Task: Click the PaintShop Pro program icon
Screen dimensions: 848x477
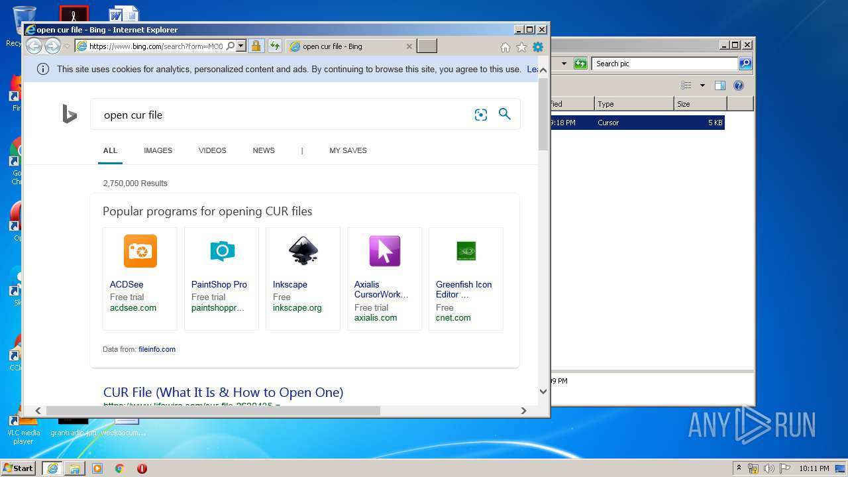Action: point(222,251)
